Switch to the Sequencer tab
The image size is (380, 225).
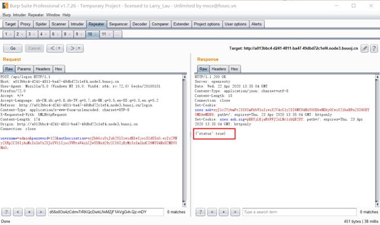[x=118, y=24]
